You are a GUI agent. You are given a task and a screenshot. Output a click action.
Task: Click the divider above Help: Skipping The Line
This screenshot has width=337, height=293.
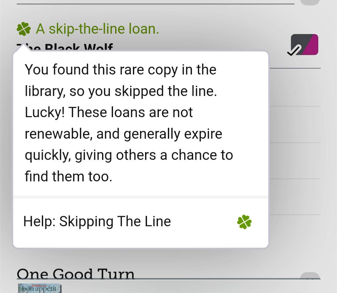tap(141, 197)
